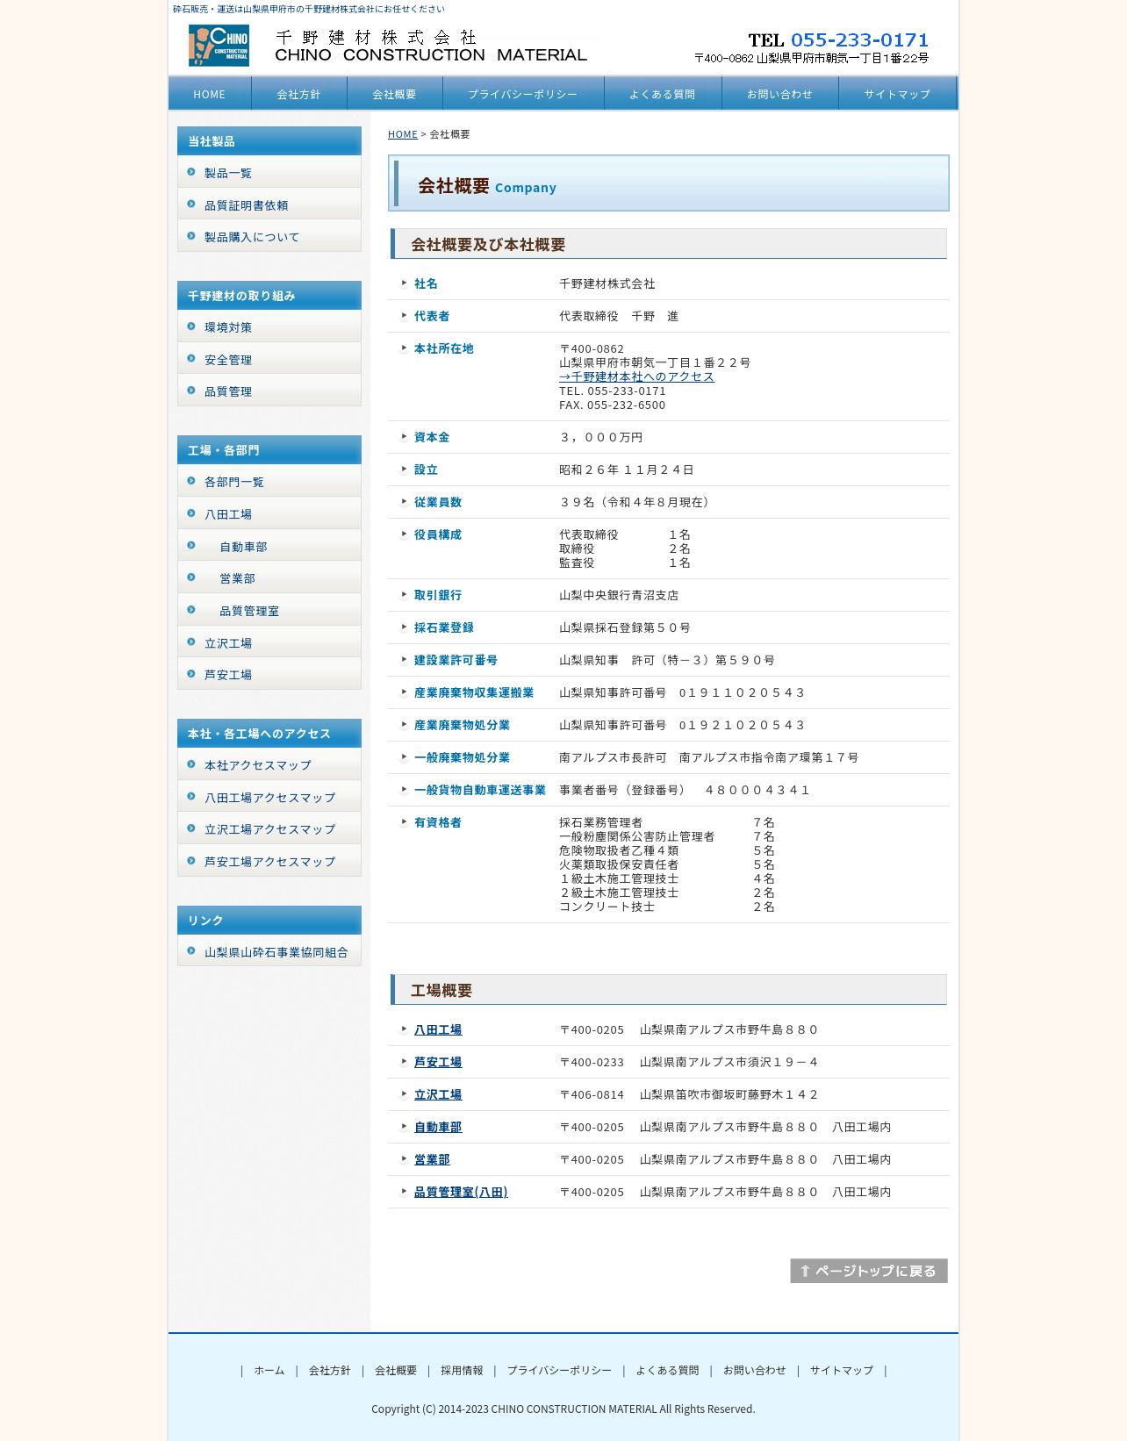Open the 芦安工場 link in 工場概要
Viewport: 1127px width, 1441px height.
(438, 1062)
